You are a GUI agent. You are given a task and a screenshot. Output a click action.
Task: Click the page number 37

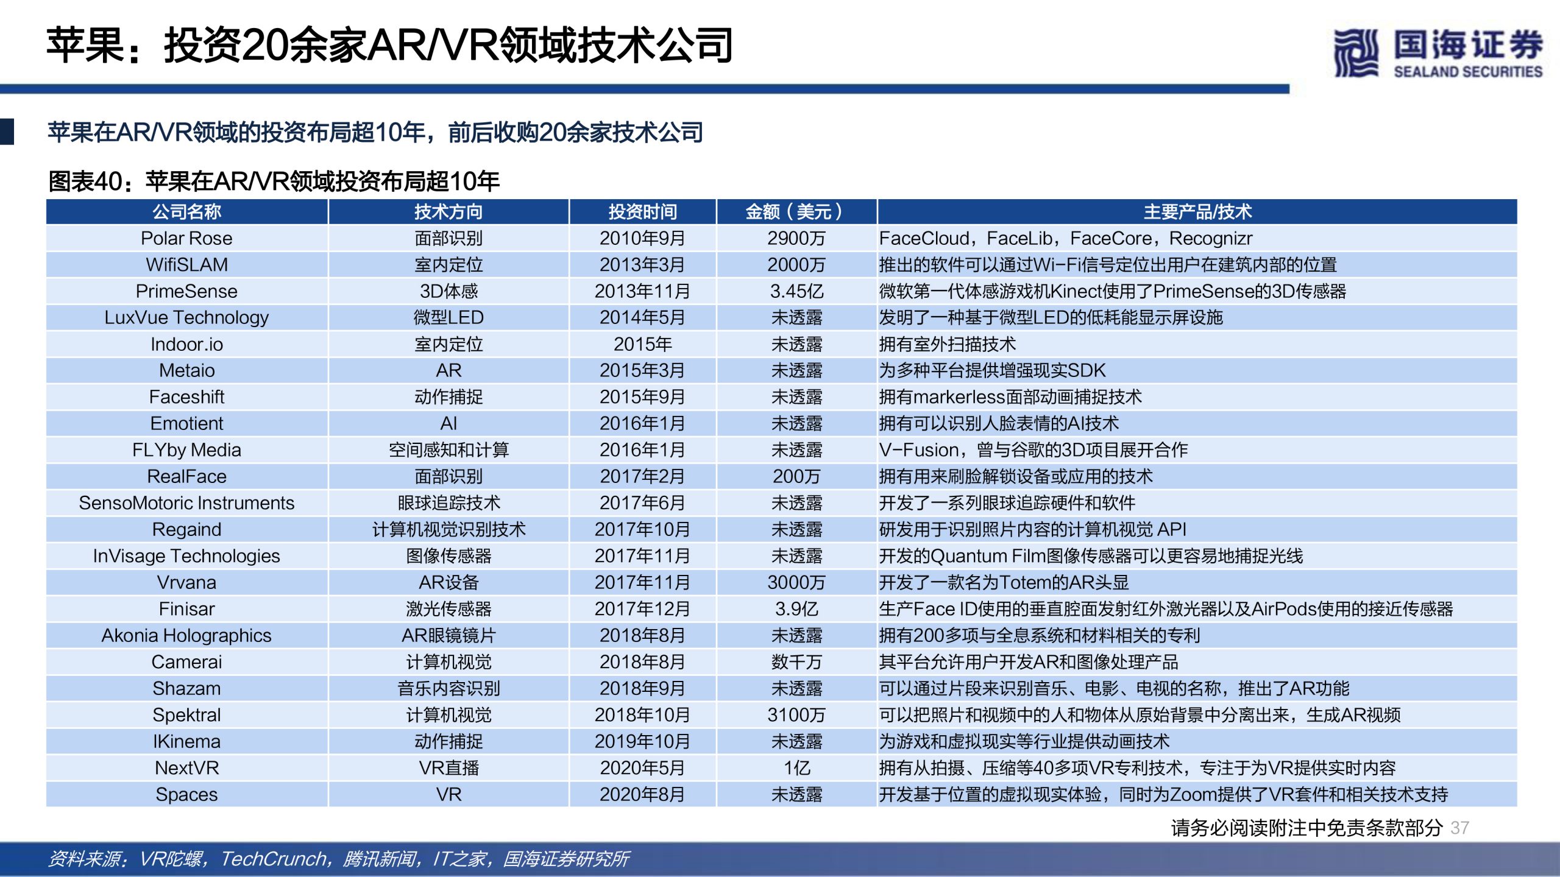(1459, 828)
